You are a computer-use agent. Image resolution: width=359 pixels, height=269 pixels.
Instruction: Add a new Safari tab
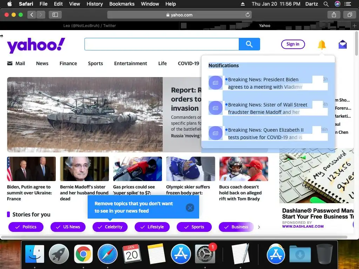tap(354, 26)
